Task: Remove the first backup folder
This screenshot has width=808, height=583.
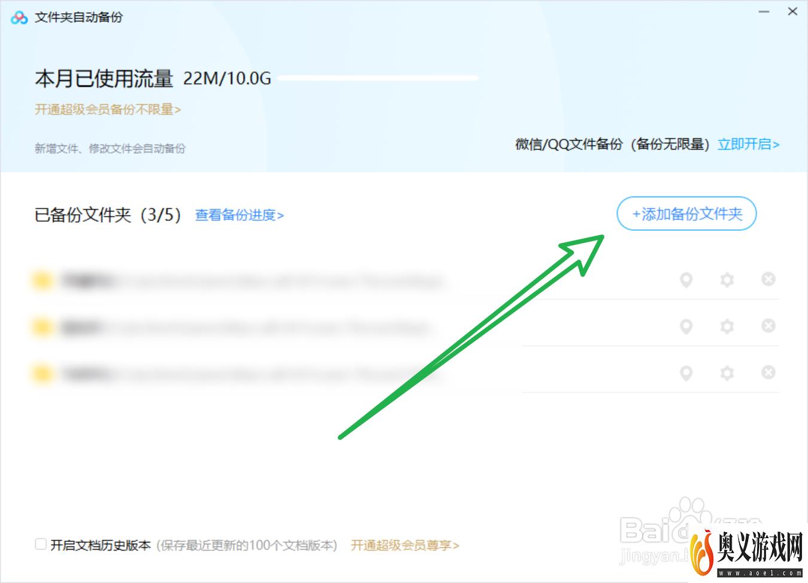Action: [768, 279]
